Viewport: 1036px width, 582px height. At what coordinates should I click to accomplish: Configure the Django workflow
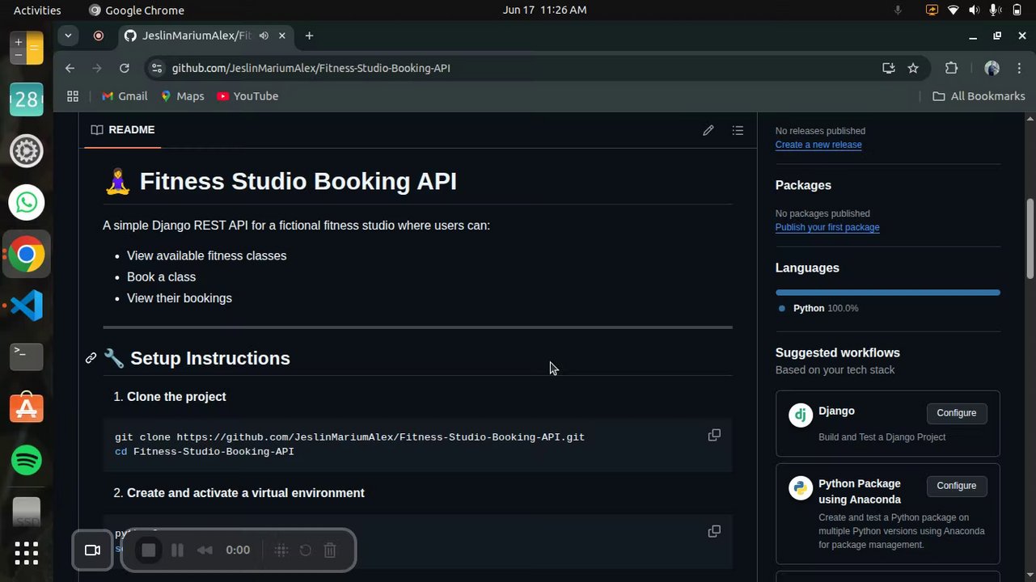(956, 413)
